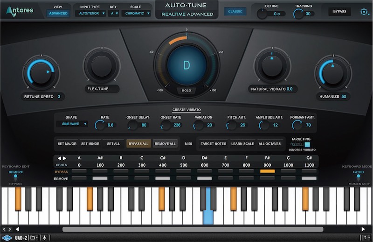Viewport: 373px width, 242px height.
Task: Click the Detune knob
Action: click(262, 14)
